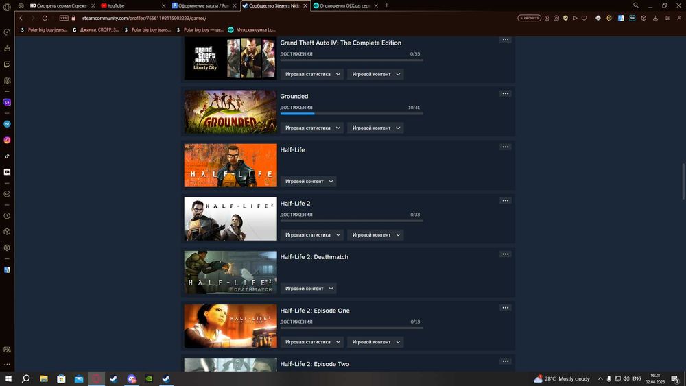Open more options menu for Grounded
Image resolution: width=686 pixels, height=386 pixels.
point(506,93)
